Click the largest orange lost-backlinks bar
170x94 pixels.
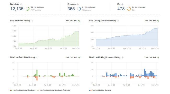(x=37, y=78)
